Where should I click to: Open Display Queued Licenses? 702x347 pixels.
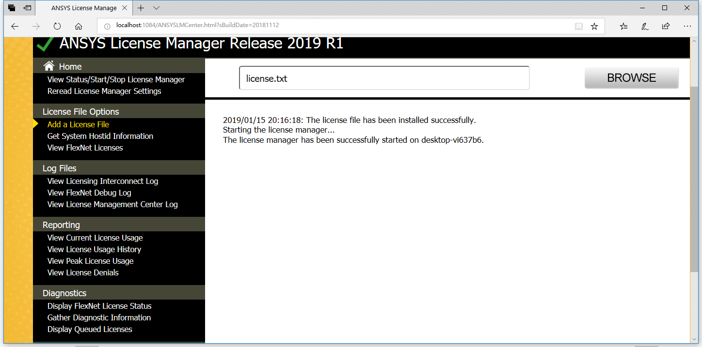pyautogui.click(x=90, y=329)
